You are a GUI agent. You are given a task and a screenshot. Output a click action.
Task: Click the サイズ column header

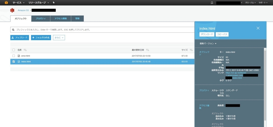(184, 50)
